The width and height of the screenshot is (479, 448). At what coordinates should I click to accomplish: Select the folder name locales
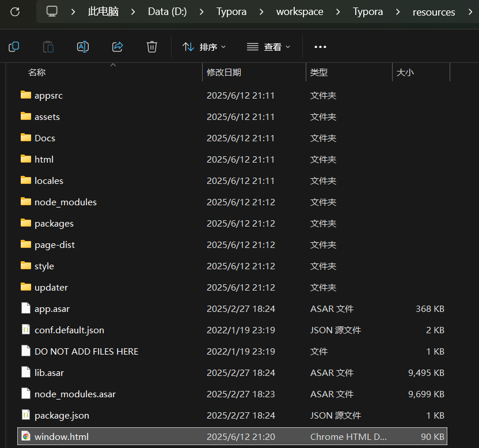[49, 181]
